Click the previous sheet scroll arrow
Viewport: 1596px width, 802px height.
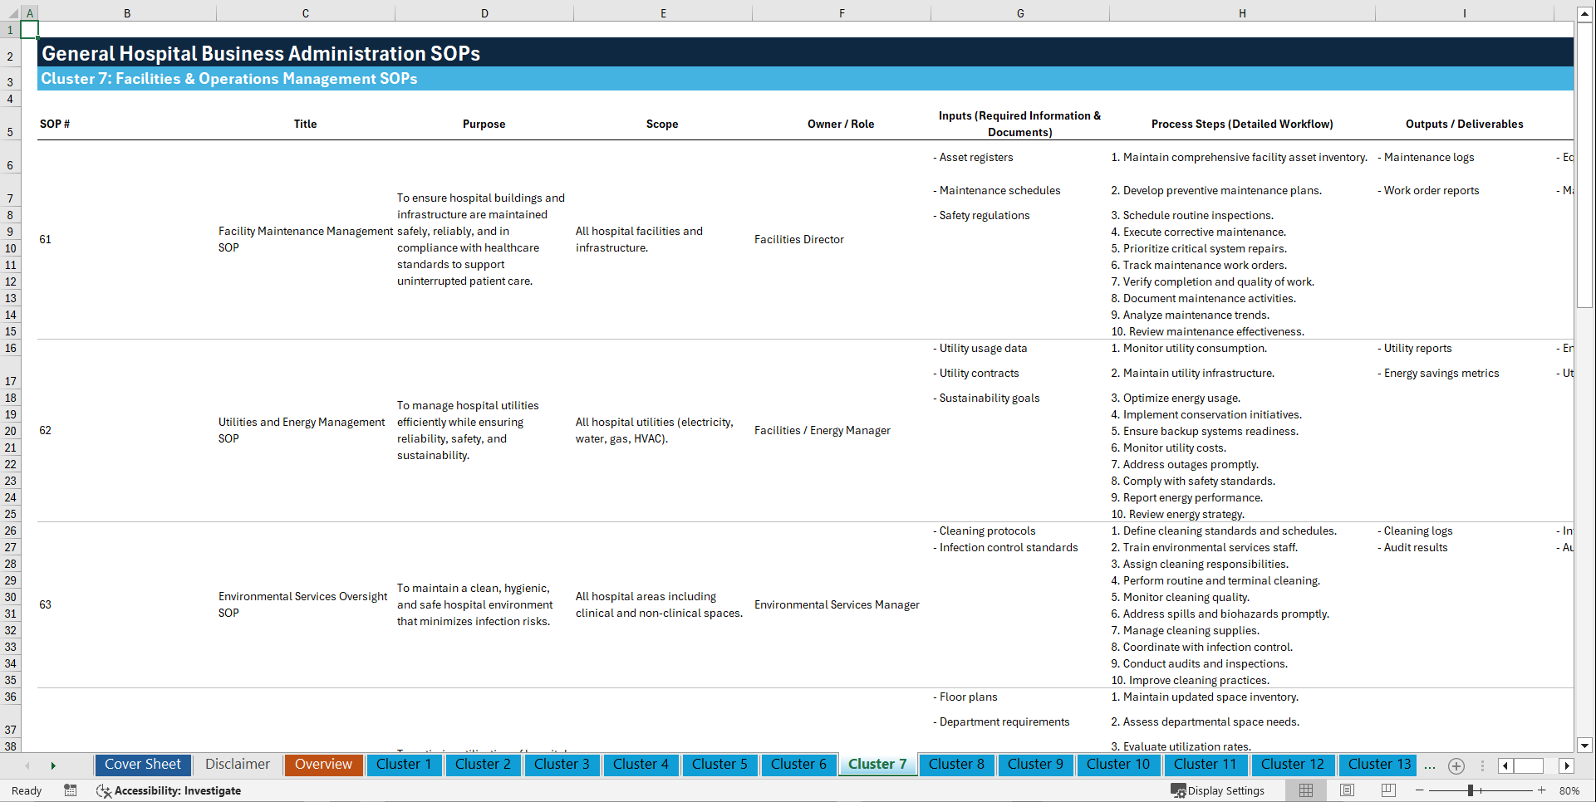(27, 765)
